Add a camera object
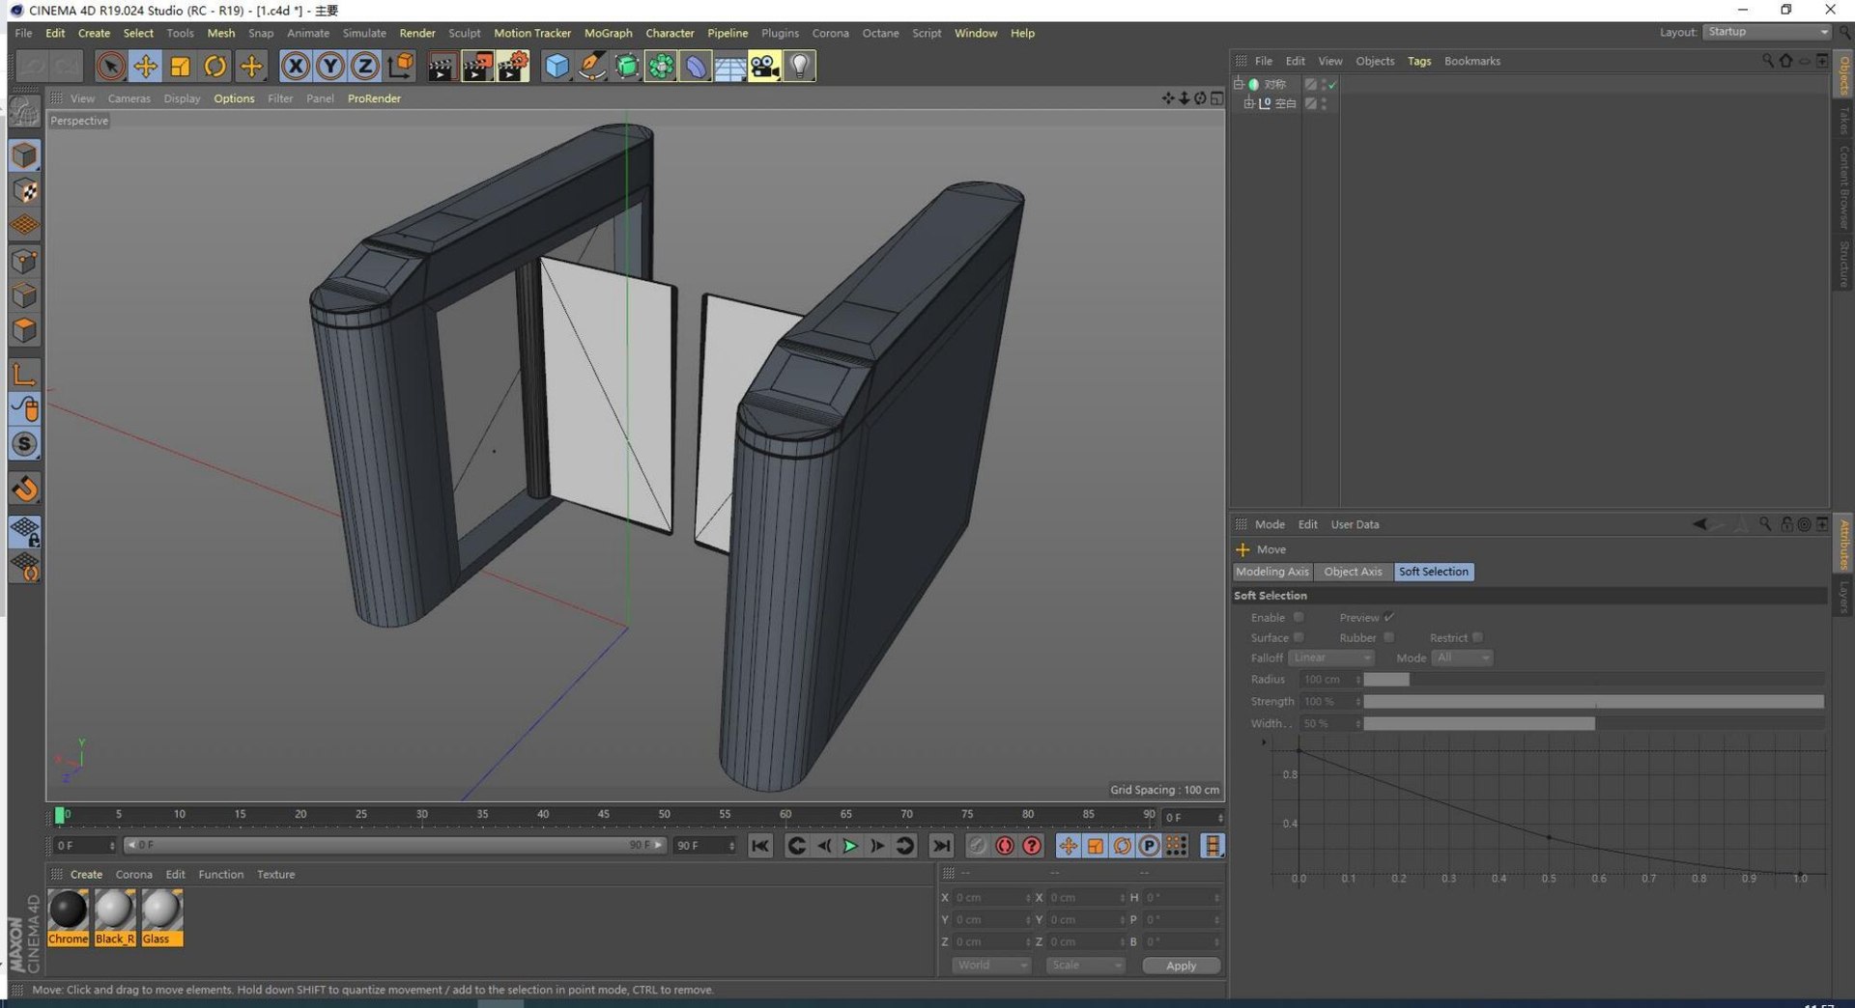The image size is (1855, 1008). [x=764, y=66]
